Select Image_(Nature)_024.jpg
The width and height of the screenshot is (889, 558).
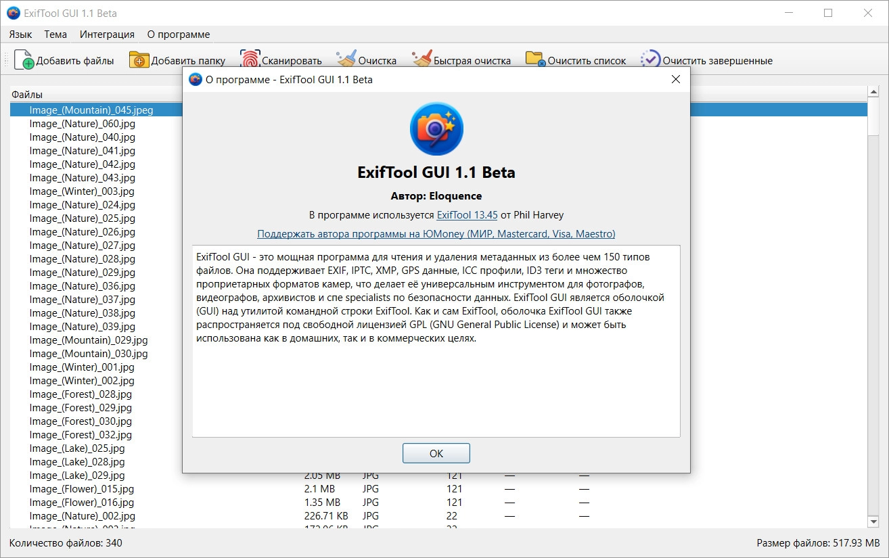click(83, 205)
